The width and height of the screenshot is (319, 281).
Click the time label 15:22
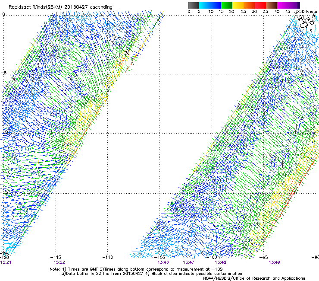pyautogui.click(x=59, y=262)
